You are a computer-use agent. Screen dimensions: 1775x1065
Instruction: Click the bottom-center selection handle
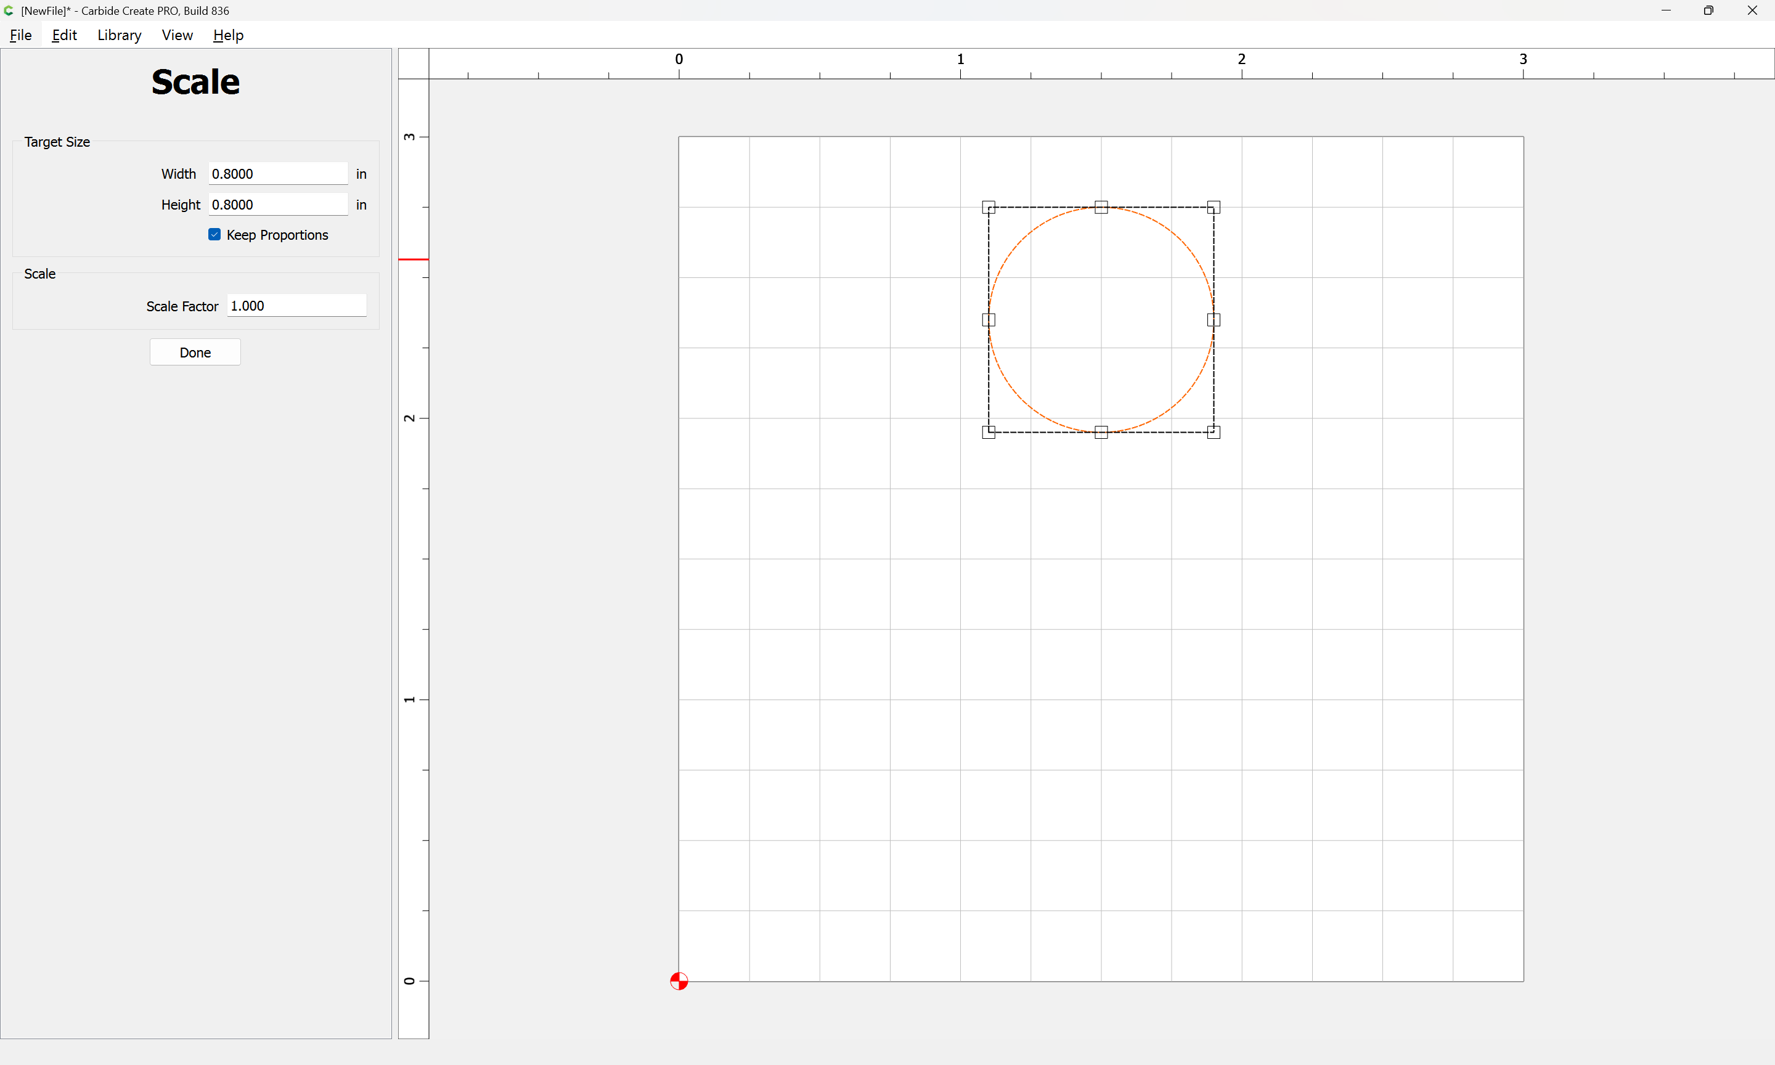click(1101, 432)
